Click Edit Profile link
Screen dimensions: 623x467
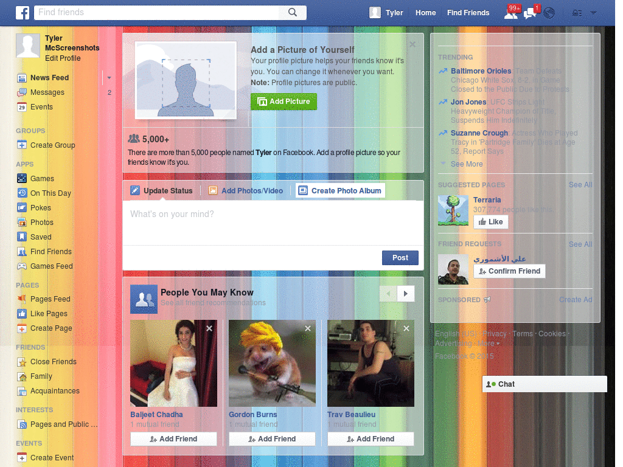coord(63,58)
